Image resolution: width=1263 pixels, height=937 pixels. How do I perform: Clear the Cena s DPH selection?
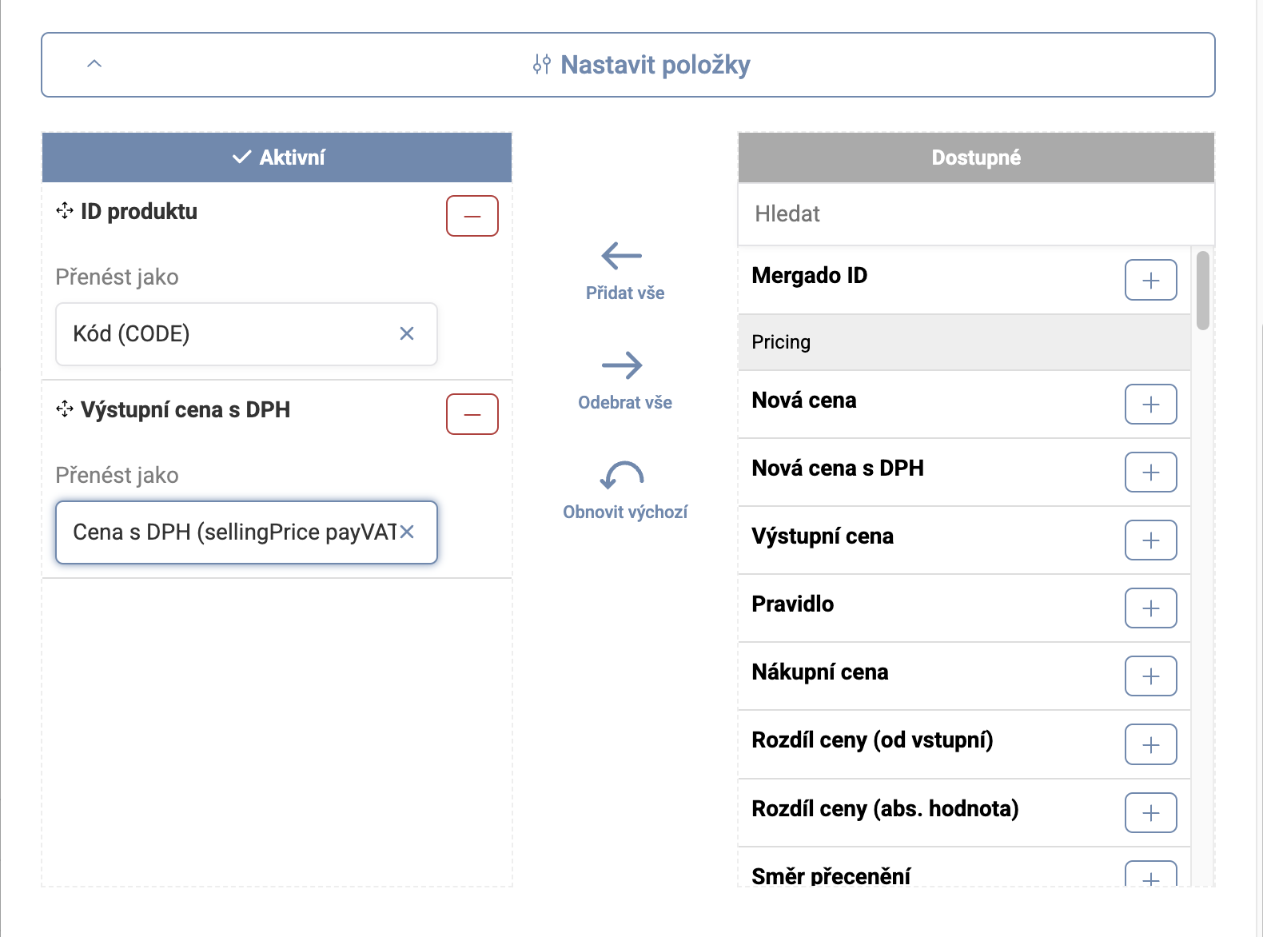click(407, 532)
